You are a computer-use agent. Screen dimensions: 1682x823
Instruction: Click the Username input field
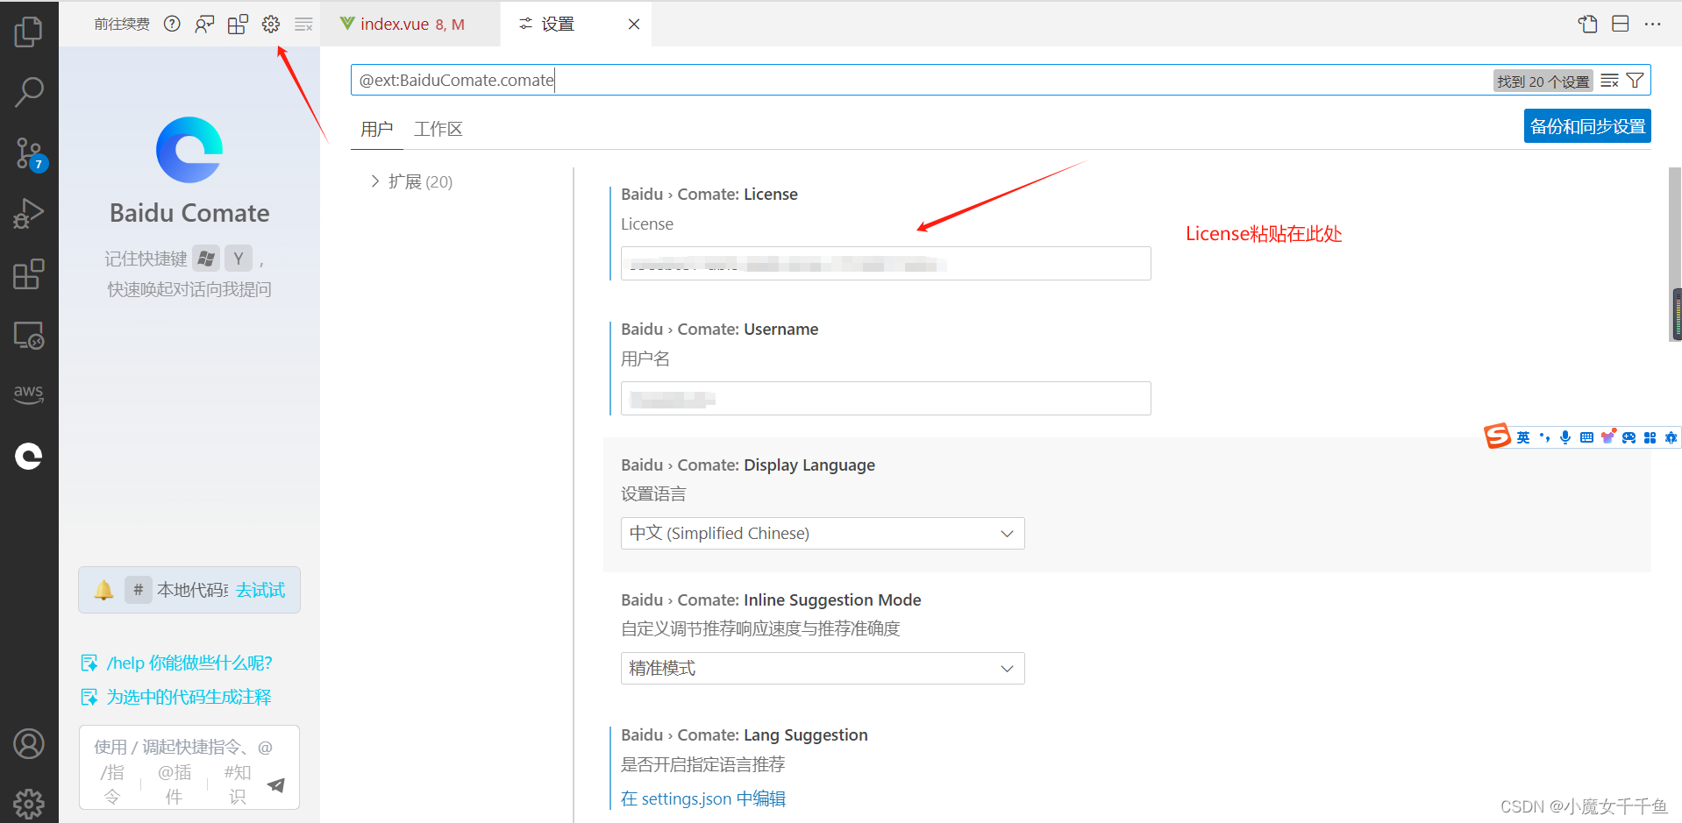[x=886, y=398]
